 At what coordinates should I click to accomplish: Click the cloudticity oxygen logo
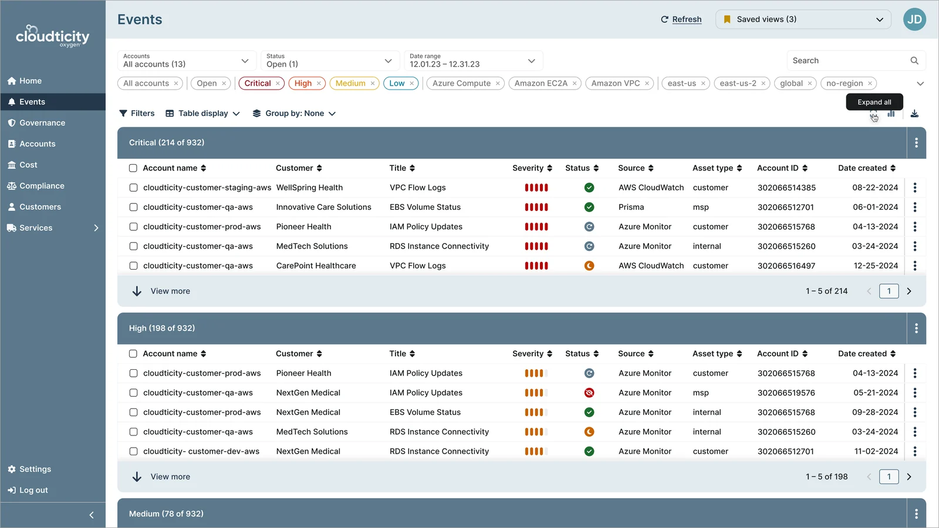(x=53, y=36)
